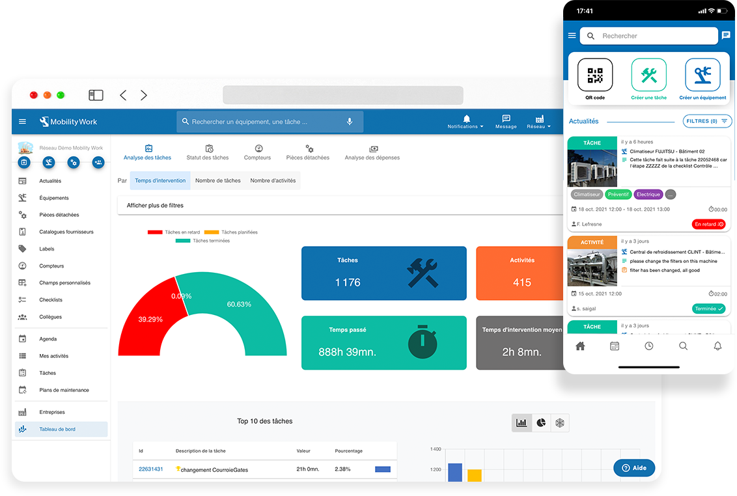Viewport: 737px width, 496px height.
Task: Select Temps d'intervention filter option
Action: pos(160,180)
